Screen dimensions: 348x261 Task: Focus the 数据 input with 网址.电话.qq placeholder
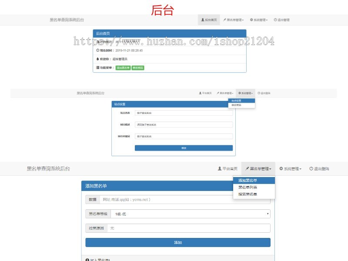185,200
